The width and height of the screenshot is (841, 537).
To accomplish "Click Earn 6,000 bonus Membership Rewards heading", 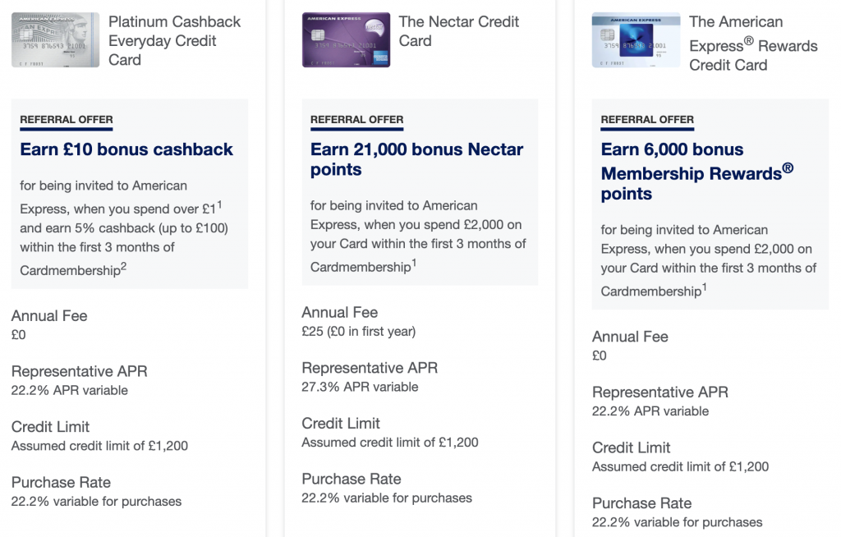I will (x=697, y=171).
